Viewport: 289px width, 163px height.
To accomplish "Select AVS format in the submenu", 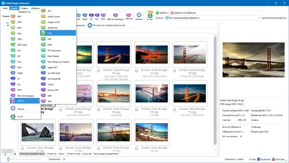I will [58, 11].
